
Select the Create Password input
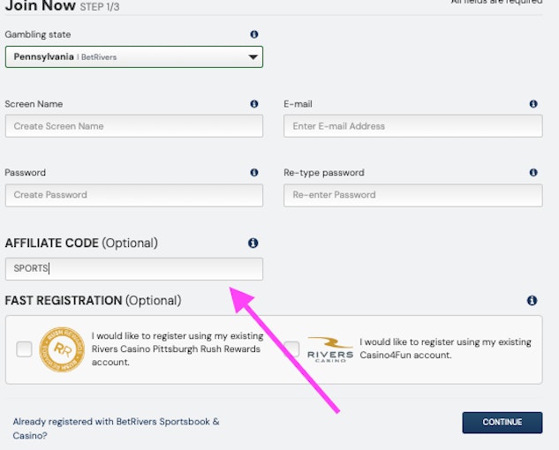[x=133, y=195]
